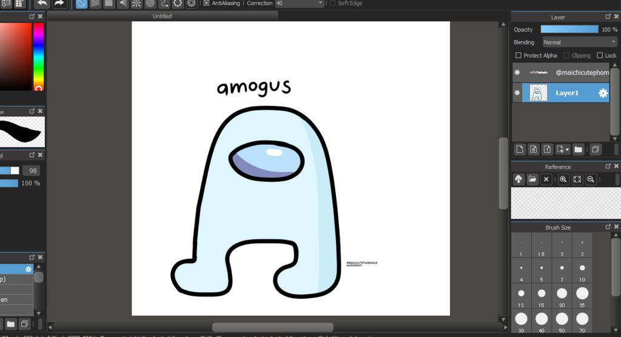Turn off snap with the blue circle-slash icon

click(x=81, y=4)
